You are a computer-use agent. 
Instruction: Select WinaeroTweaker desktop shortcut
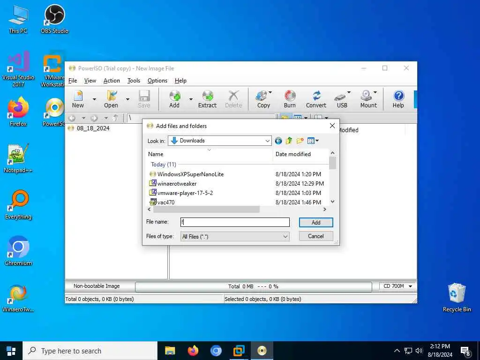(x=18, y=298)
